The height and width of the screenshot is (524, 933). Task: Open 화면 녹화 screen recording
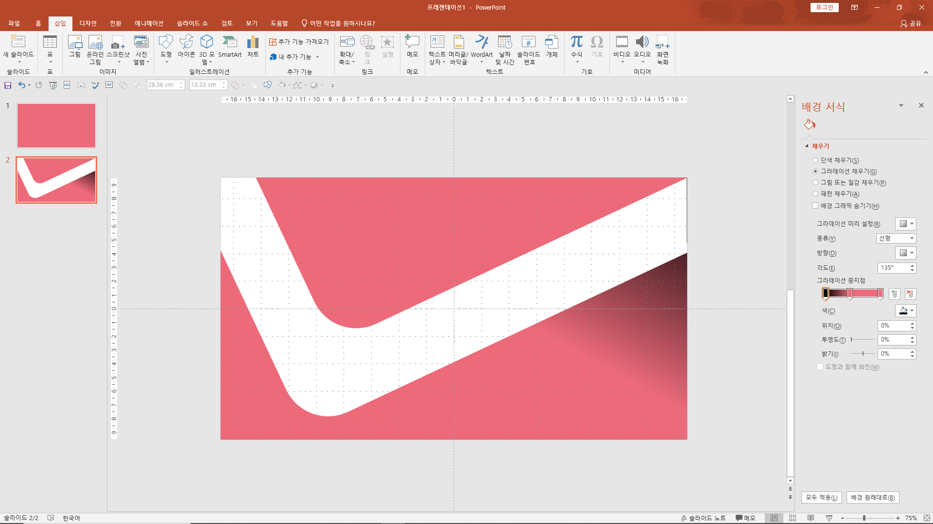click(x=662, y=49)
